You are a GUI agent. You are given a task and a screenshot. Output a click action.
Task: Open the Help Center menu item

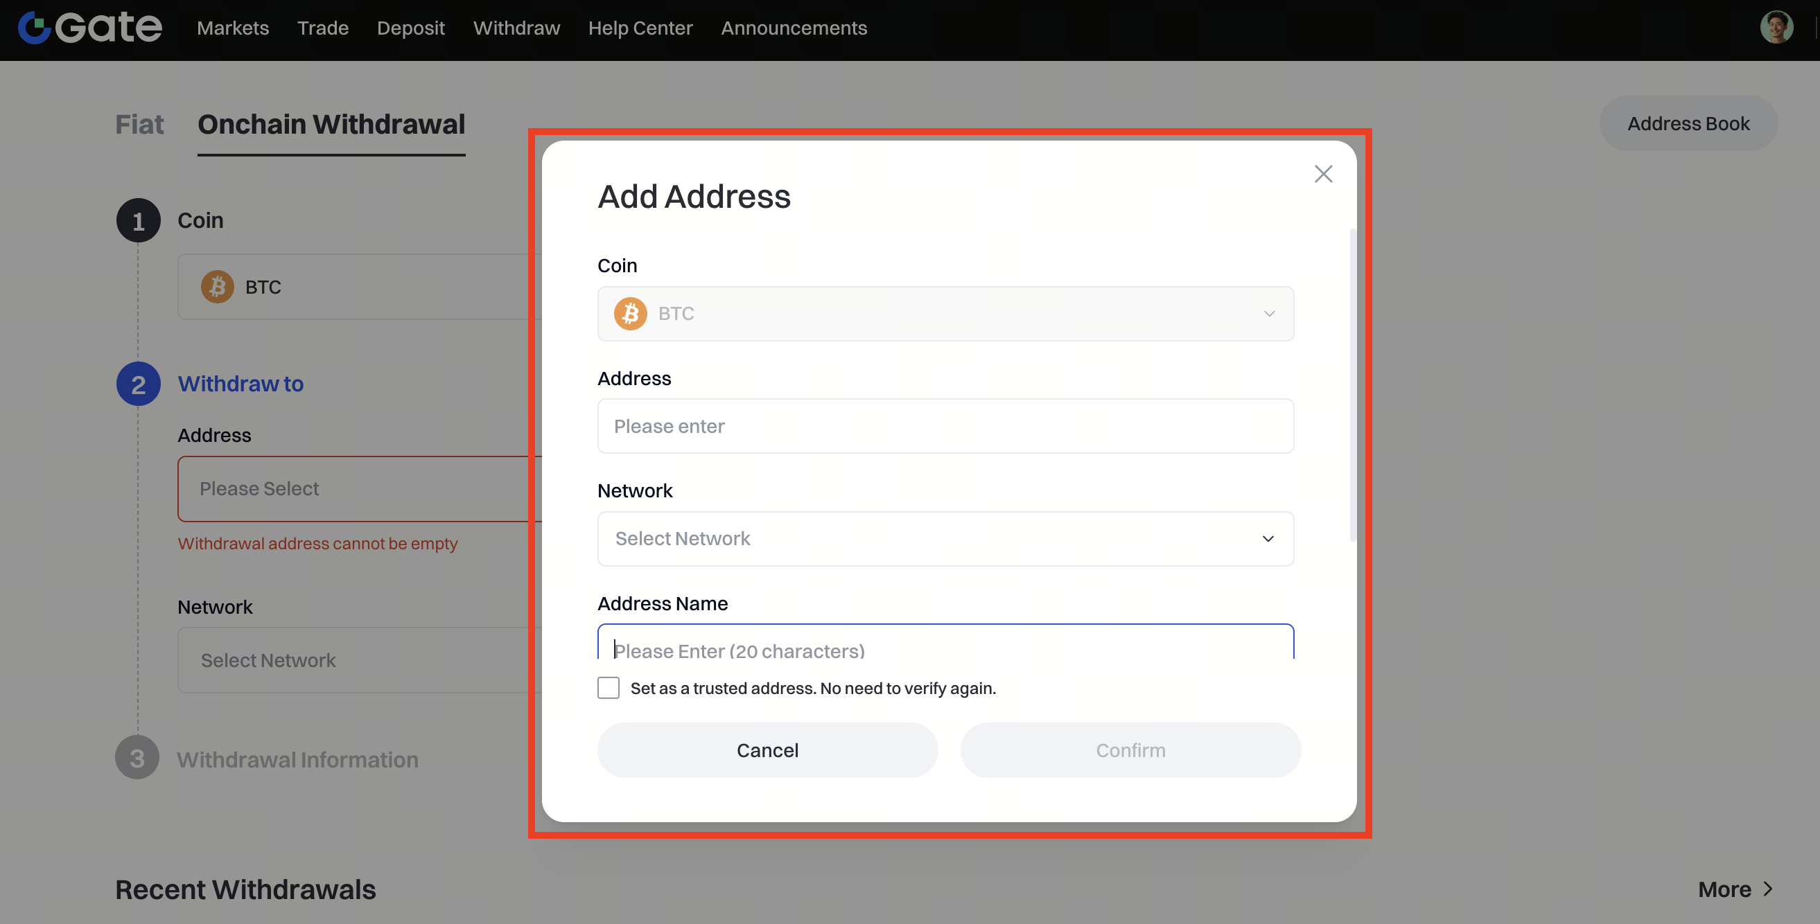tap(640, 28)
